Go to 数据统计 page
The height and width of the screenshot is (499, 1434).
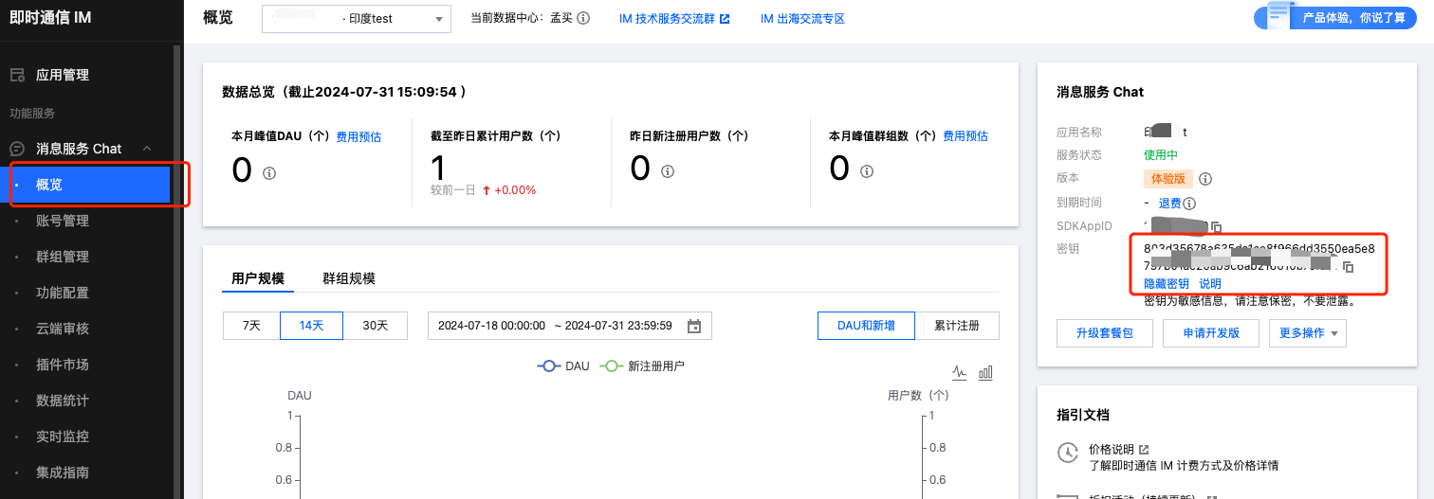(63, 401)
